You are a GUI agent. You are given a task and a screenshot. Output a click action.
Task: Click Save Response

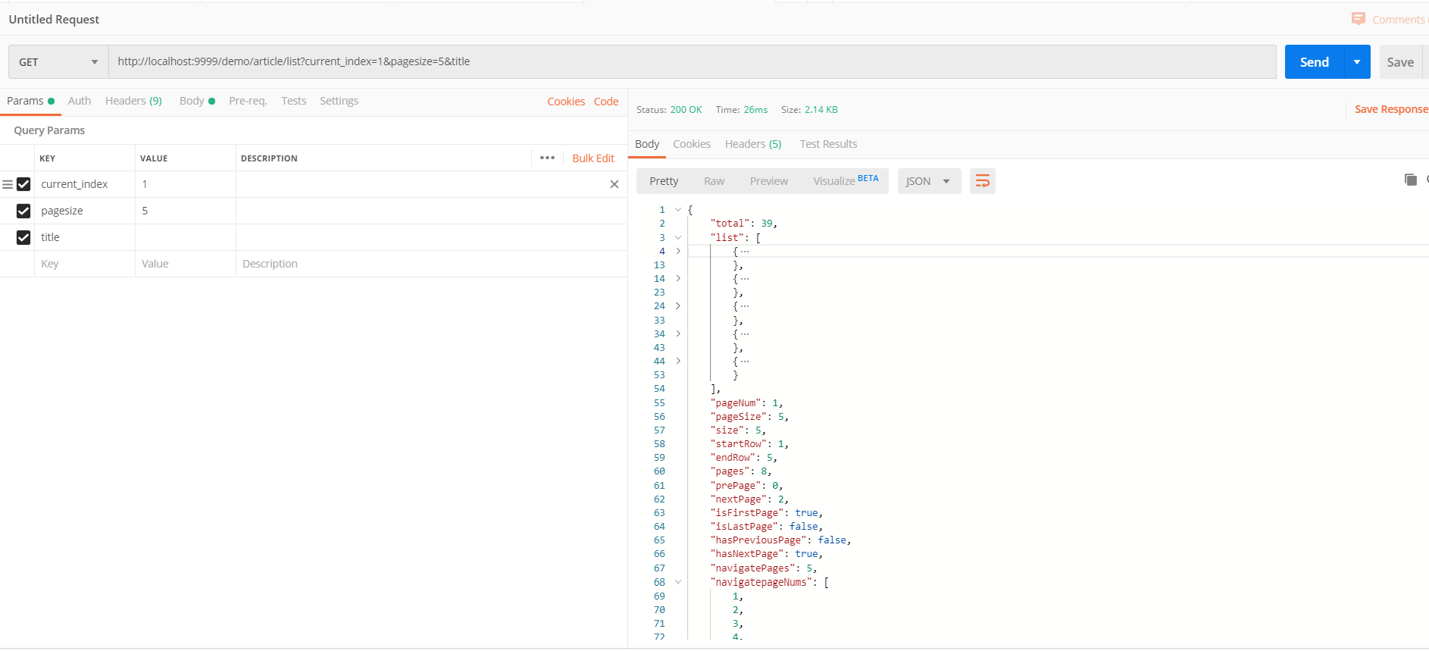tap(1391, 109)
